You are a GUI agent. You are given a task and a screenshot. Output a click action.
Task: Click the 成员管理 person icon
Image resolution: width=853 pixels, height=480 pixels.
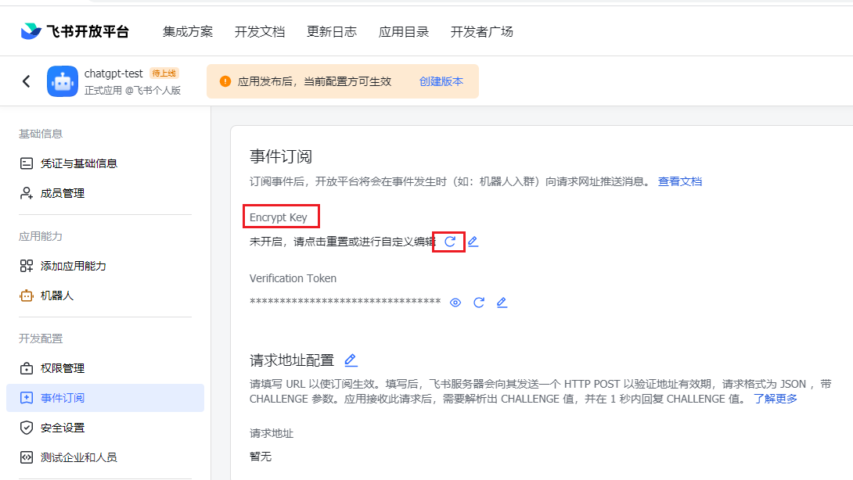26,193
